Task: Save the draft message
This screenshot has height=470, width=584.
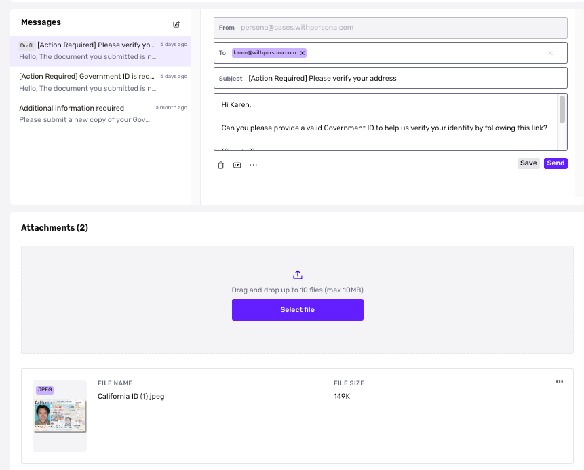Action: pyautogui.click(x=528, y=163)
